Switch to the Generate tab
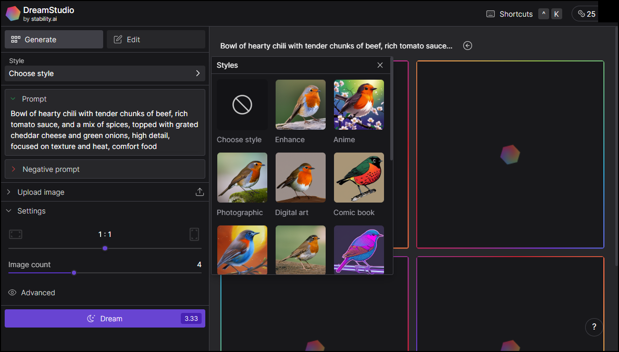 [x=53, y=39]
